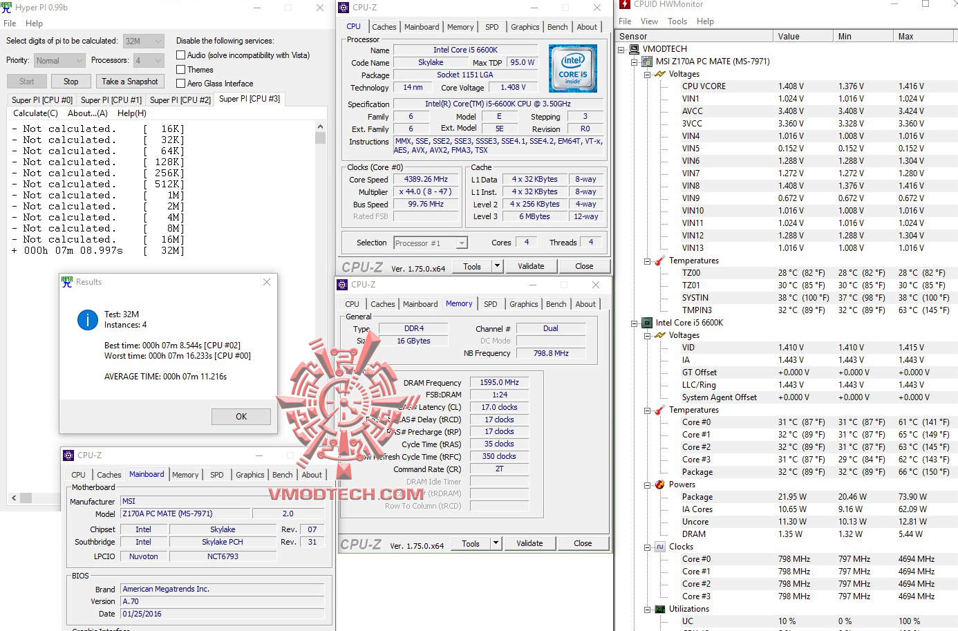Collapse the Utilizations node in HWMonitor

pyautogui.click(x=648, y=610)
